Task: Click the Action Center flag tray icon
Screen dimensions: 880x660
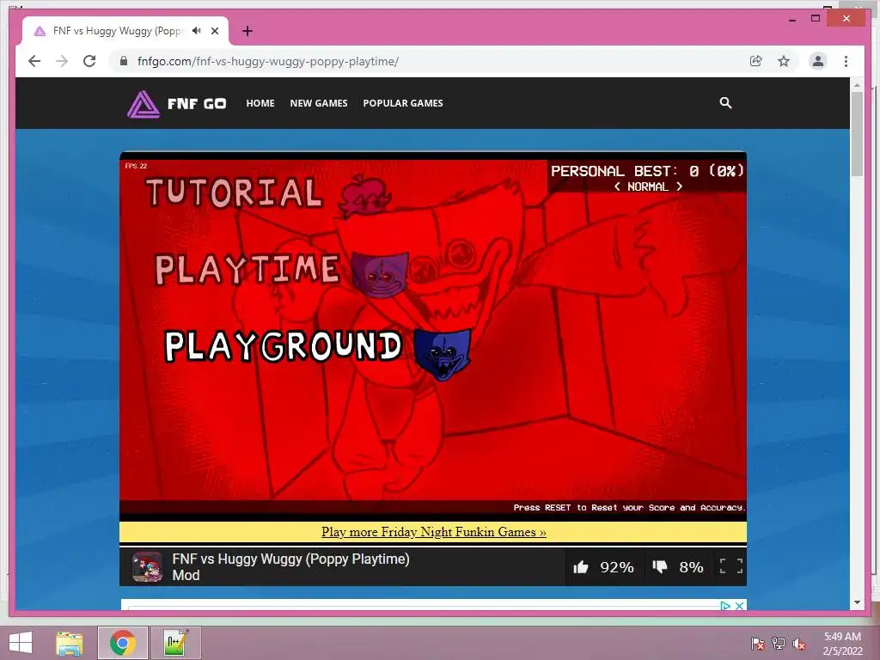Action: pos(758,644)
